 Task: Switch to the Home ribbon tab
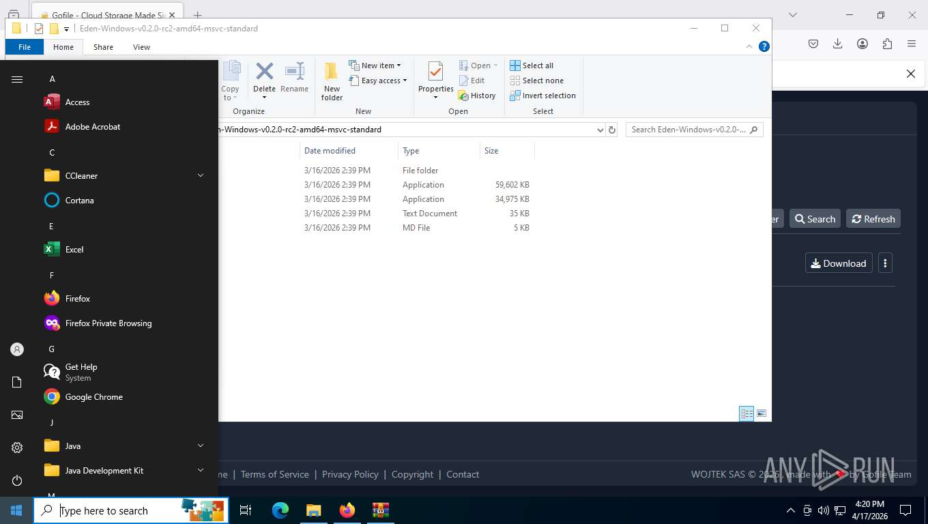pos(63,47)
